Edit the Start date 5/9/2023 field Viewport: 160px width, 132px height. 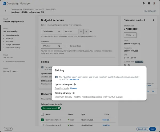[x=51, y=46]
